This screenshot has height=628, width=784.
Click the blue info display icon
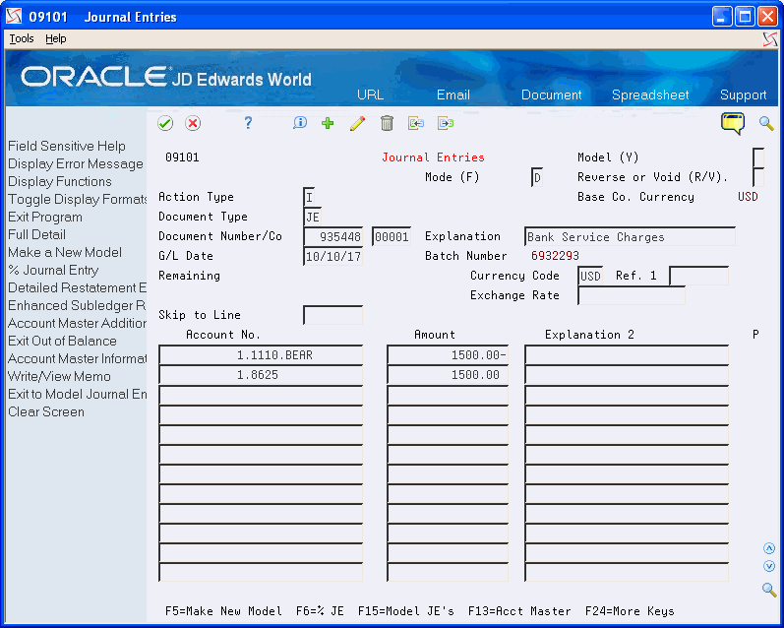click(x=300, y=123)
